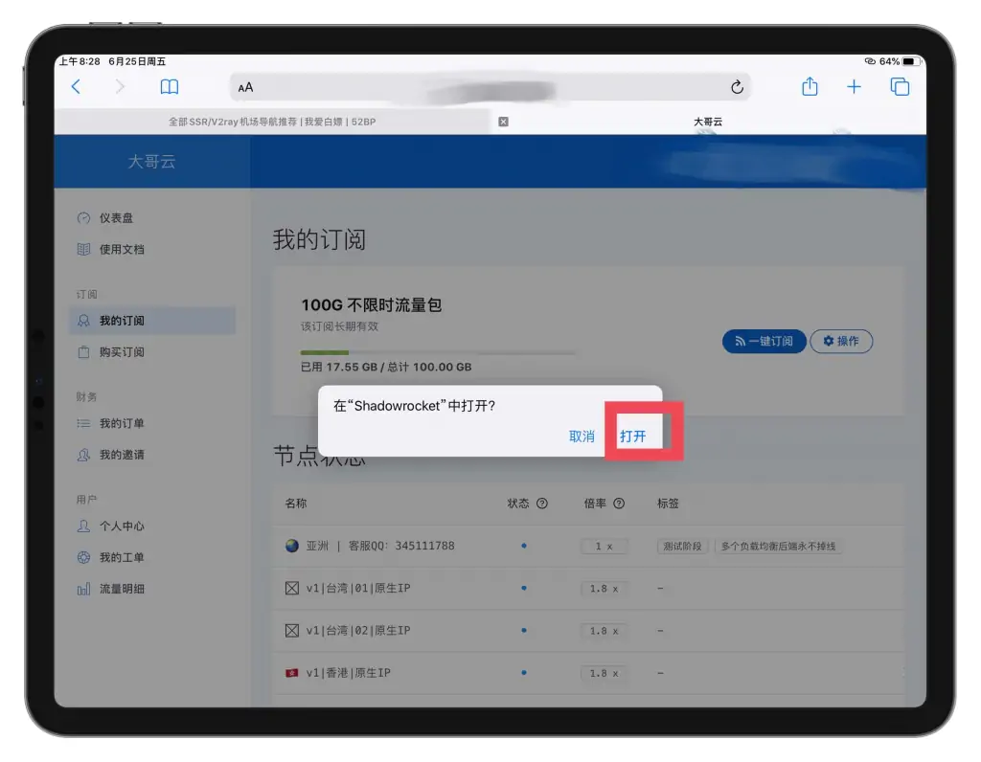Select 我的订阅 in the sidebar

pos(152,321)
